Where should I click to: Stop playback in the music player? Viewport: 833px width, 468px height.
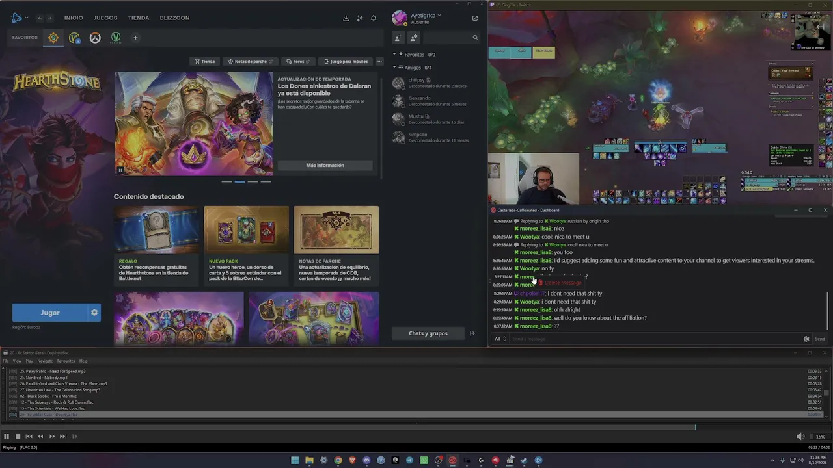pyautogui.click(x=18, y=437)
